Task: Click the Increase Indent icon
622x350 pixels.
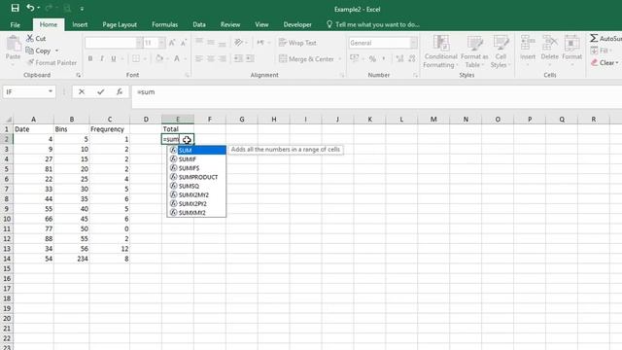Action: [251, 58]
